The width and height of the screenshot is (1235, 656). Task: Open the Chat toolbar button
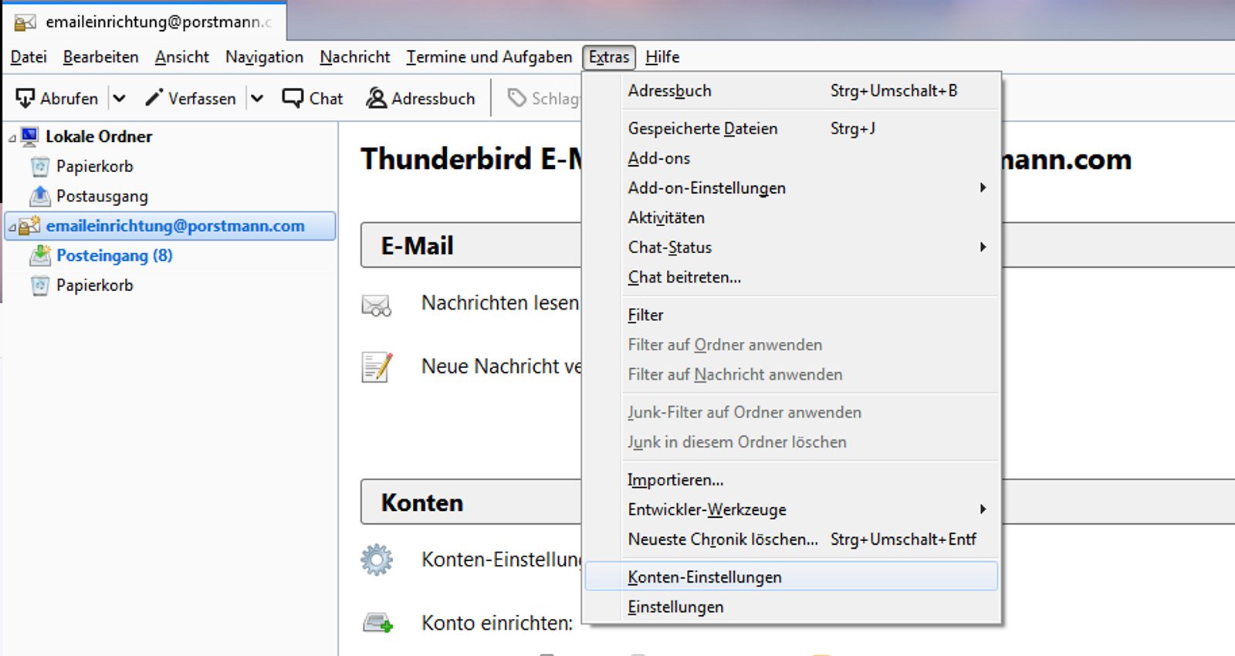(x=313, y=98)
